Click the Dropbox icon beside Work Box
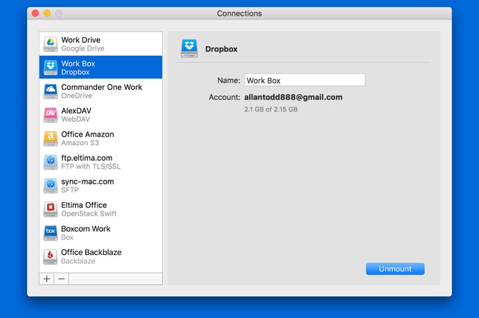This screenshot has width=479, height=318. click(x=51, y=68)
